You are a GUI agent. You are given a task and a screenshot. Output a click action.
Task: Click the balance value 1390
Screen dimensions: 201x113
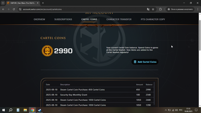(148, 105)
